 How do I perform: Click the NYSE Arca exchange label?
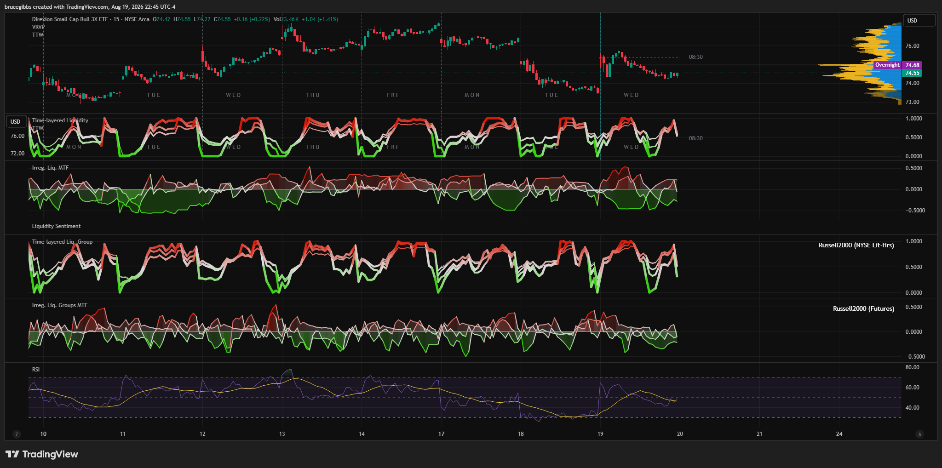[x=137, y=19]
